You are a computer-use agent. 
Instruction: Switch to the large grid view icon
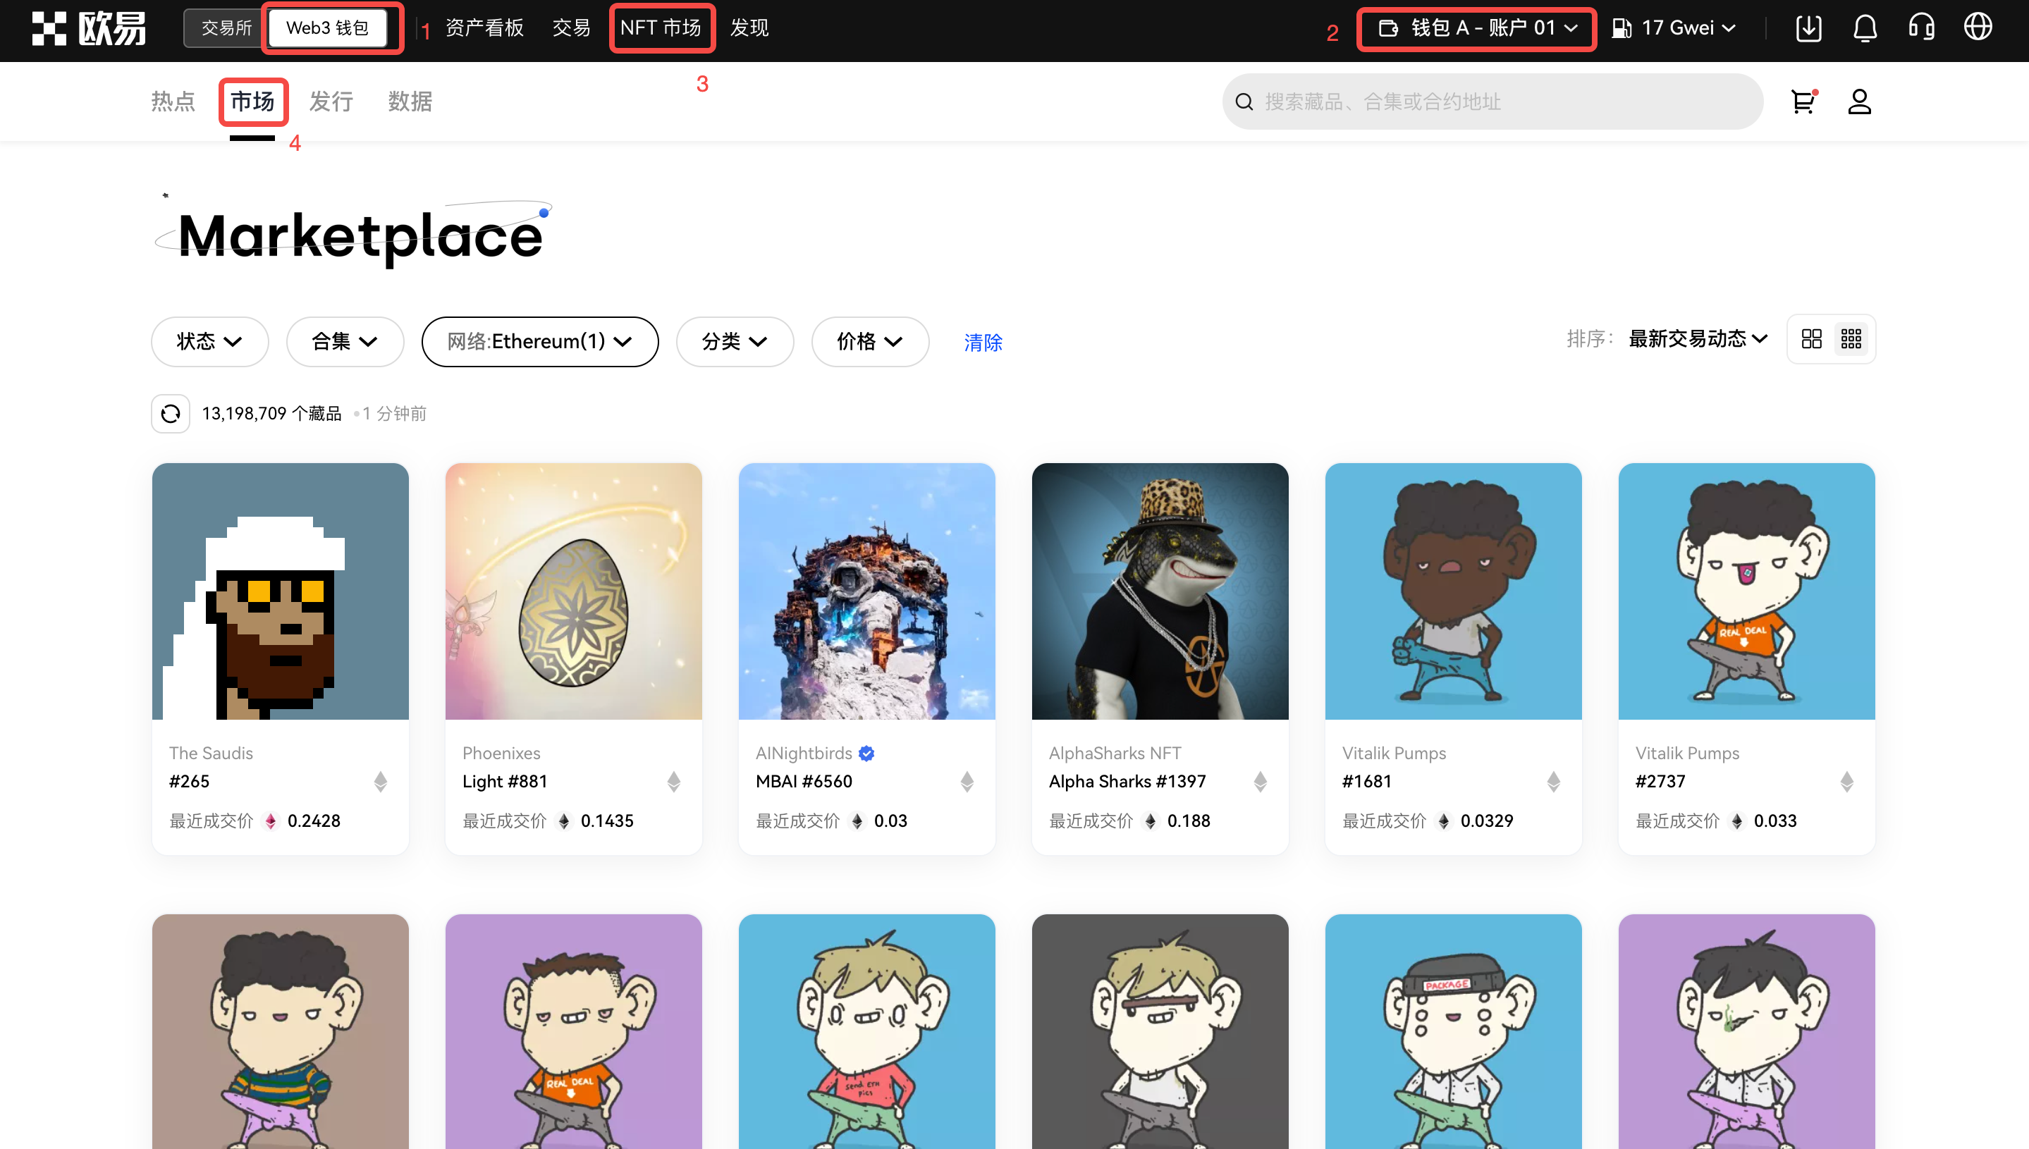click(x=1811, y=339)
